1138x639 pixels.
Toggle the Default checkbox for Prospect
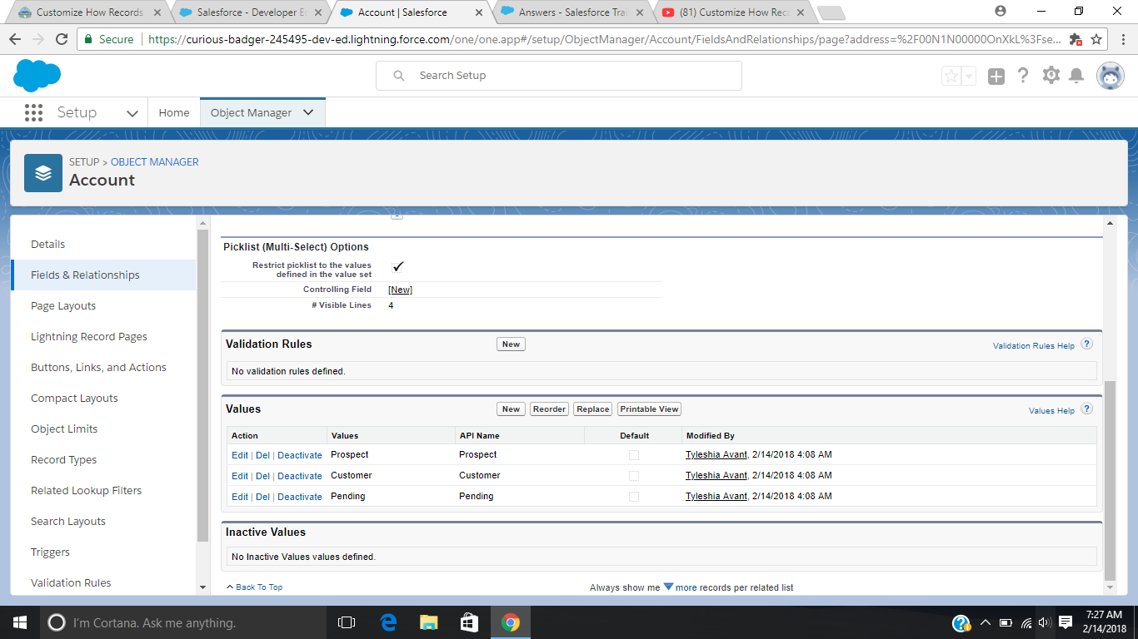(634, 455)
